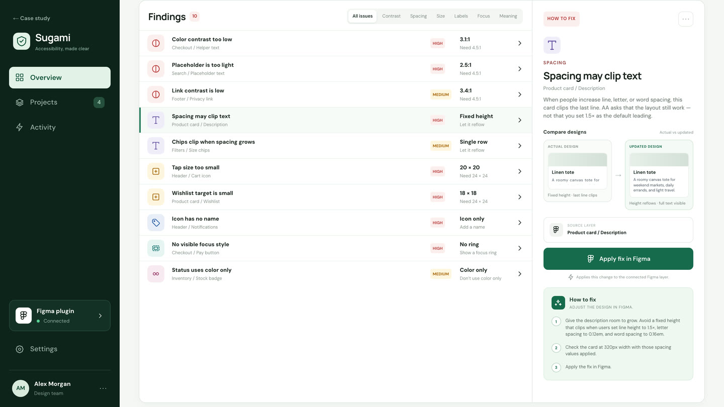Image resolution: width=724 pixels, height=407 pixels.
Task: Switch to the Spacing filter tab
Action: [418, 16]
